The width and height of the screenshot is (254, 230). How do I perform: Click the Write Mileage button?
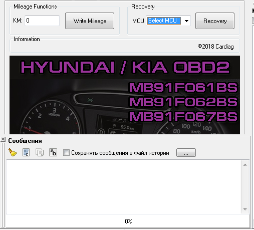[x=90, y=21]
